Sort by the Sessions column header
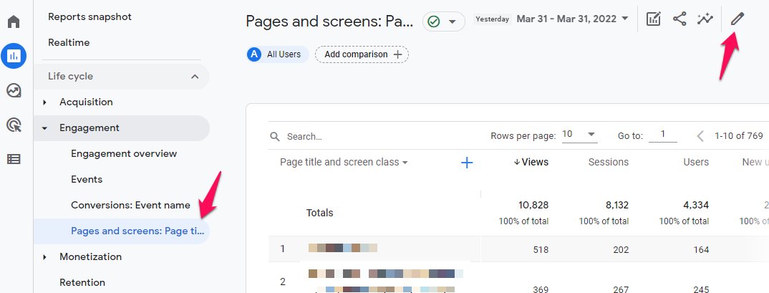Viewport: 769px width, 293px height. click(608, 163)
